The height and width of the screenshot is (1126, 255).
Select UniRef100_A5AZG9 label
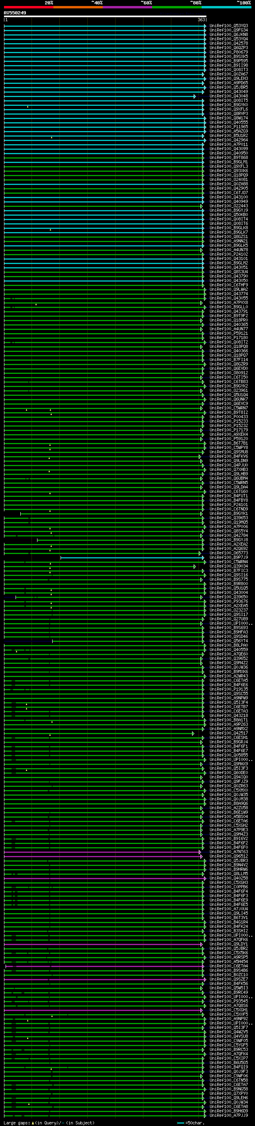coord(229,131)
